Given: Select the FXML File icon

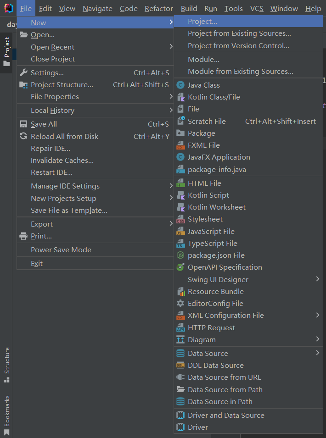Looking at the screenshot, I should (180, 145).
